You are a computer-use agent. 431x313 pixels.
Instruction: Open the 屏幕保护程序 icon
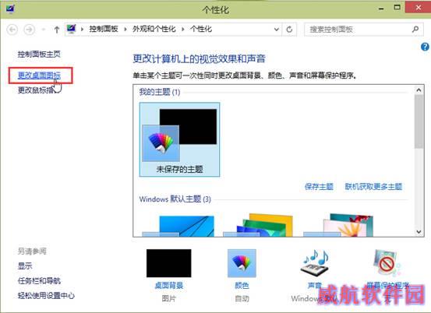click(x=387, y=262)
